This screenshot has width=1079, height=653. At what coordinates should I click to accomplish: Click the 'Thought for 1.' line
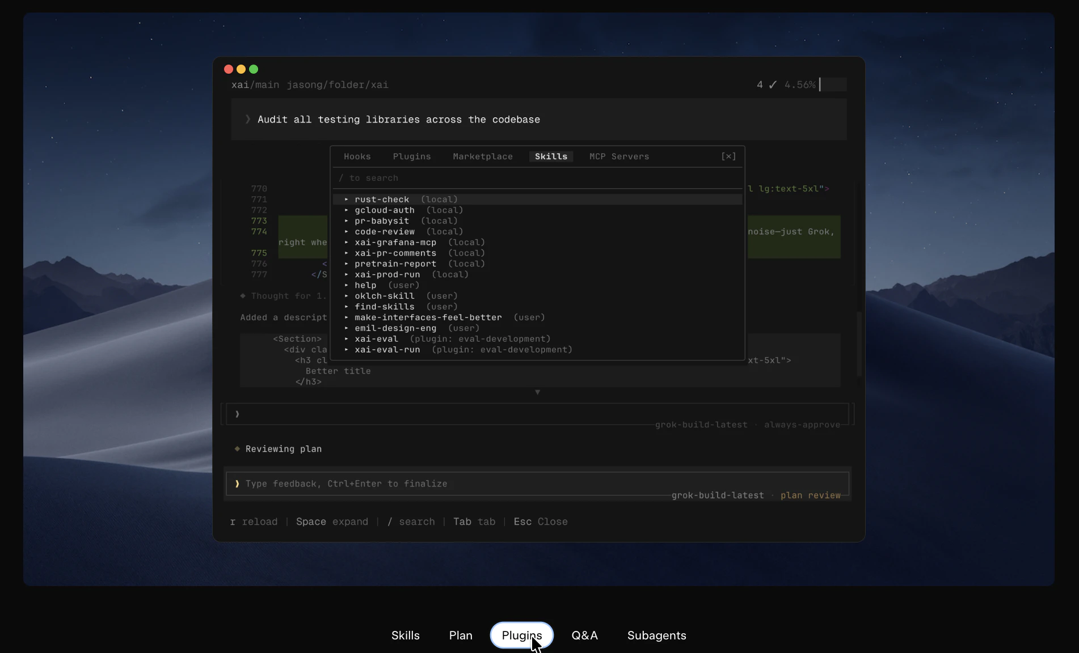(283, 296)
